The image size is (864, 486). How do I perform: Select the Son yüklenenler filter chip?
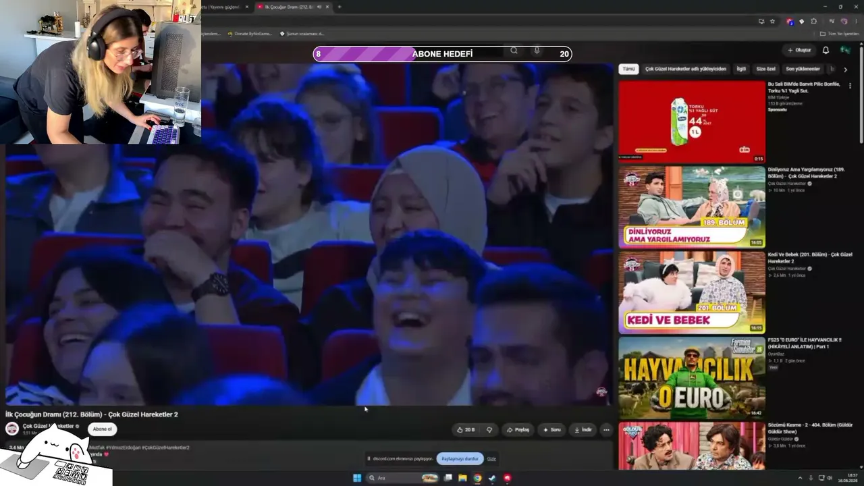coord(803,69)
